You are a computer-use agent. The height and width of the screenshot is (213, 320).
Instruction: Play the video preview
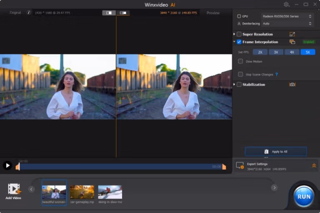[x=7, y=165]
